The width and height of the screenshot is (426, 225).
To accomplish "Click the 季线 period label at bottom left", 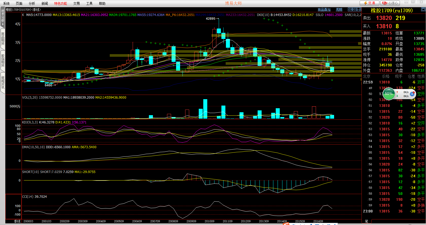I will click(17, 221).
